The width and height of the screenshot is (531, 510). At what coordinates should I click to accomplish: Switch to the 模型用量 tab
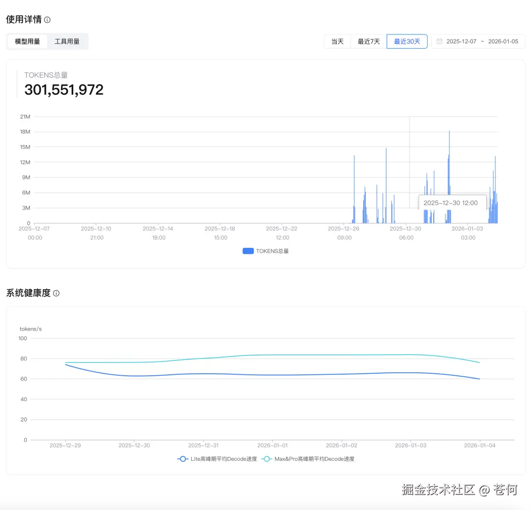click(27, 41)
